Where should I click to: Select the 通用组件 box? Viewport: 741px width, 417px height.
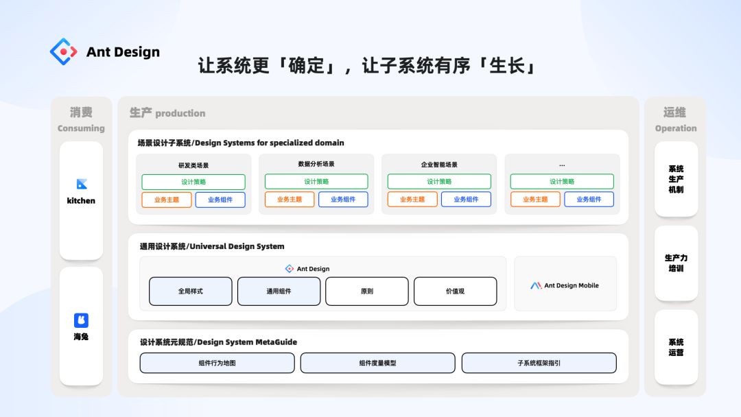tap(279, 291)
